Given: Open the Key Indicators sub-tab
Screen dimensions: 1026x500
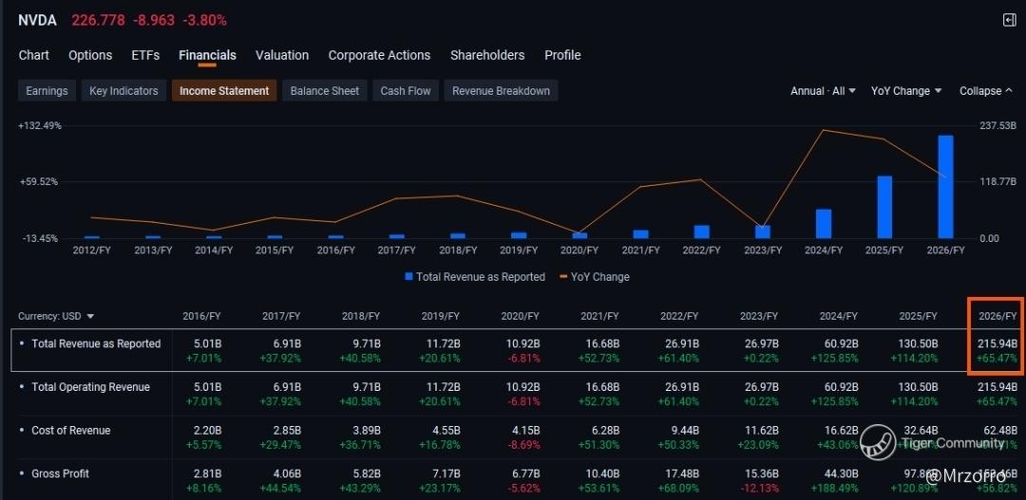Looking at the screenshot, I should tap(123, 91).
